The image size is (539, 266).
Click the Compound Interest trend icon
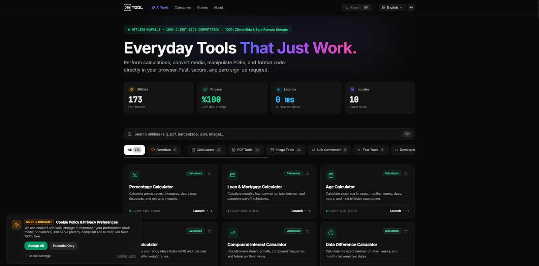tap(232, 233)
